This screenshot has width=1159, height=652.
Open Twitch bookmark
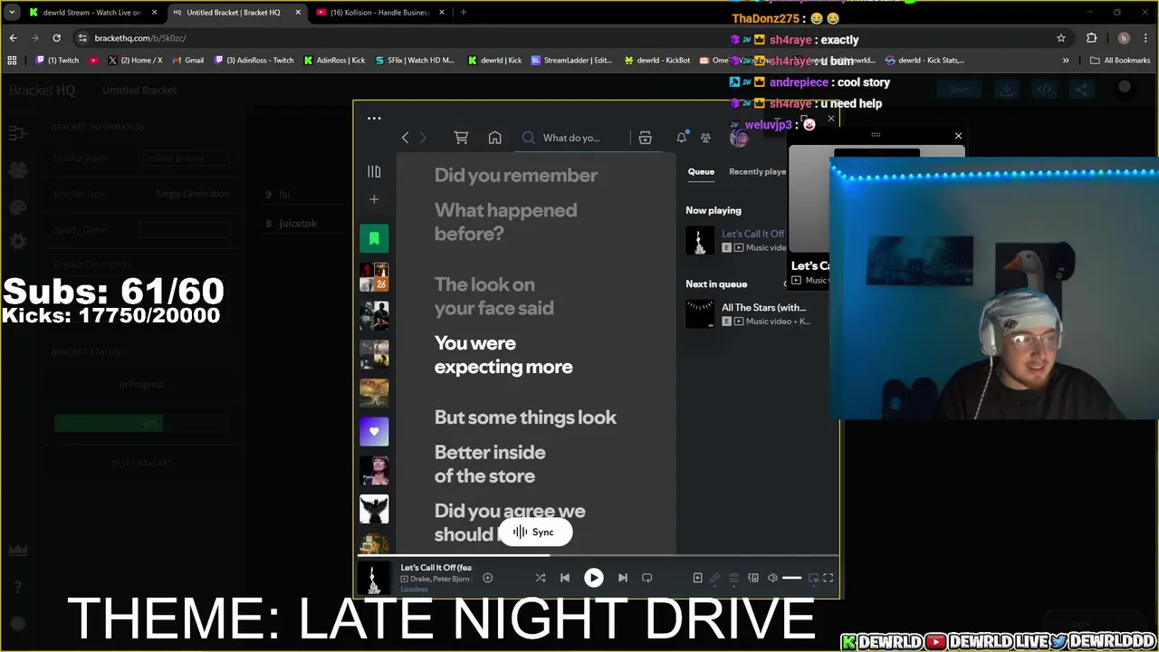[x=57, y=61]
